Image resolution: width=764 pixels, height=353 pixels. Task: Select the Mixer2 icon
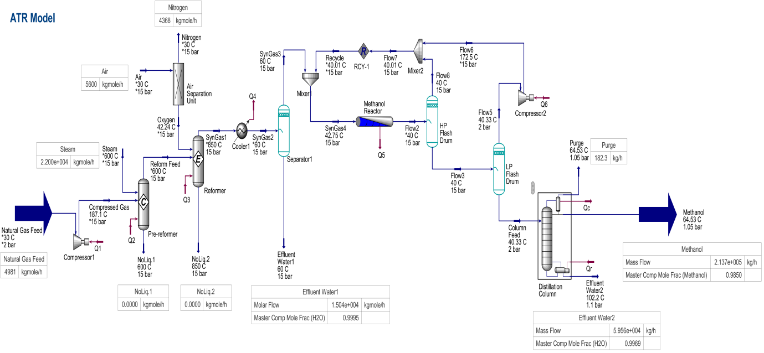coord(419,51)
